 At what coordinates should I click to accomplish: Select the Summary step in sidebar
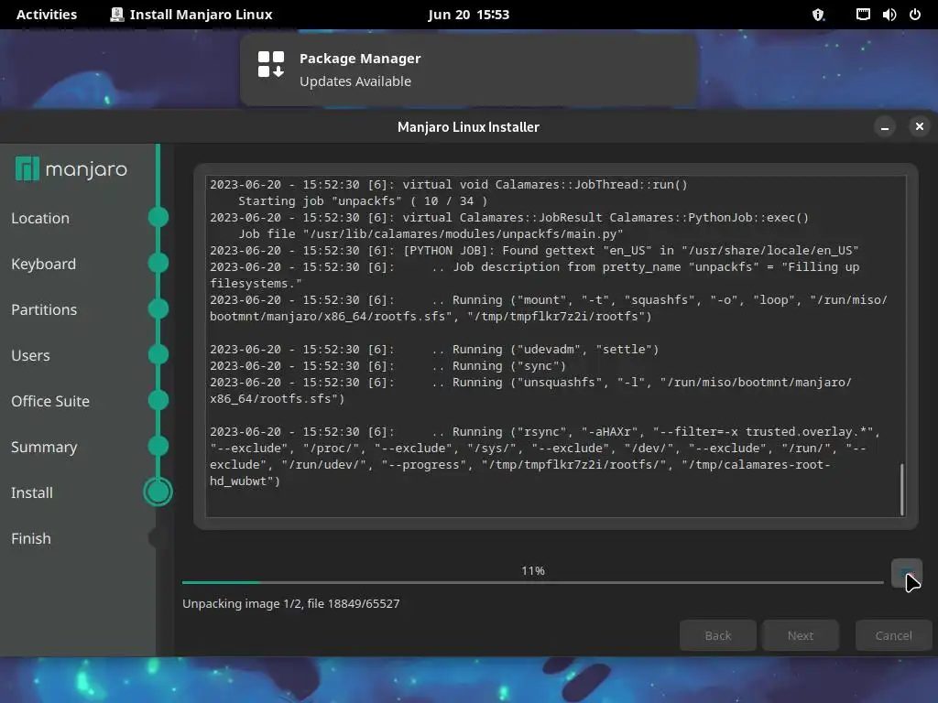44,447
